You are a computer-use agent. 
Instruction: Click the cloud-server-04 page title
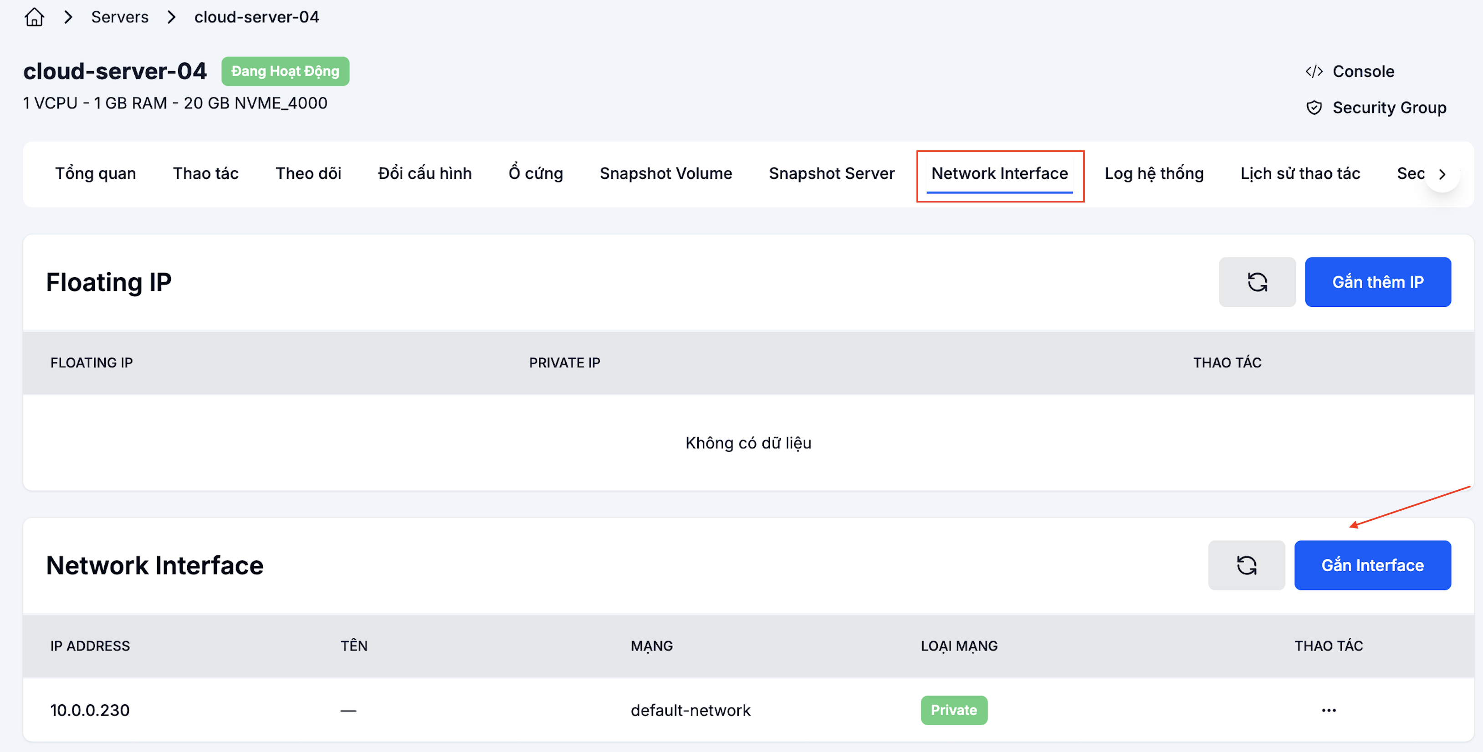(x=115, y=71)
